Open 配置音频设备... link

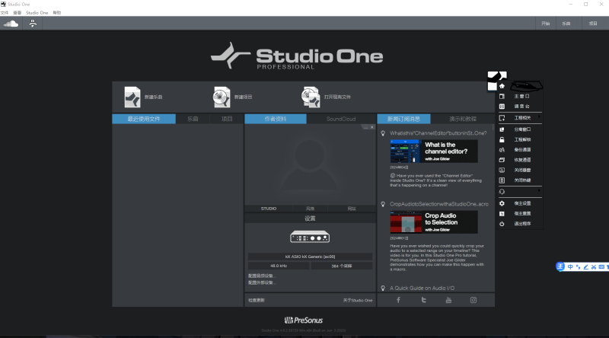tap(262, 276)
